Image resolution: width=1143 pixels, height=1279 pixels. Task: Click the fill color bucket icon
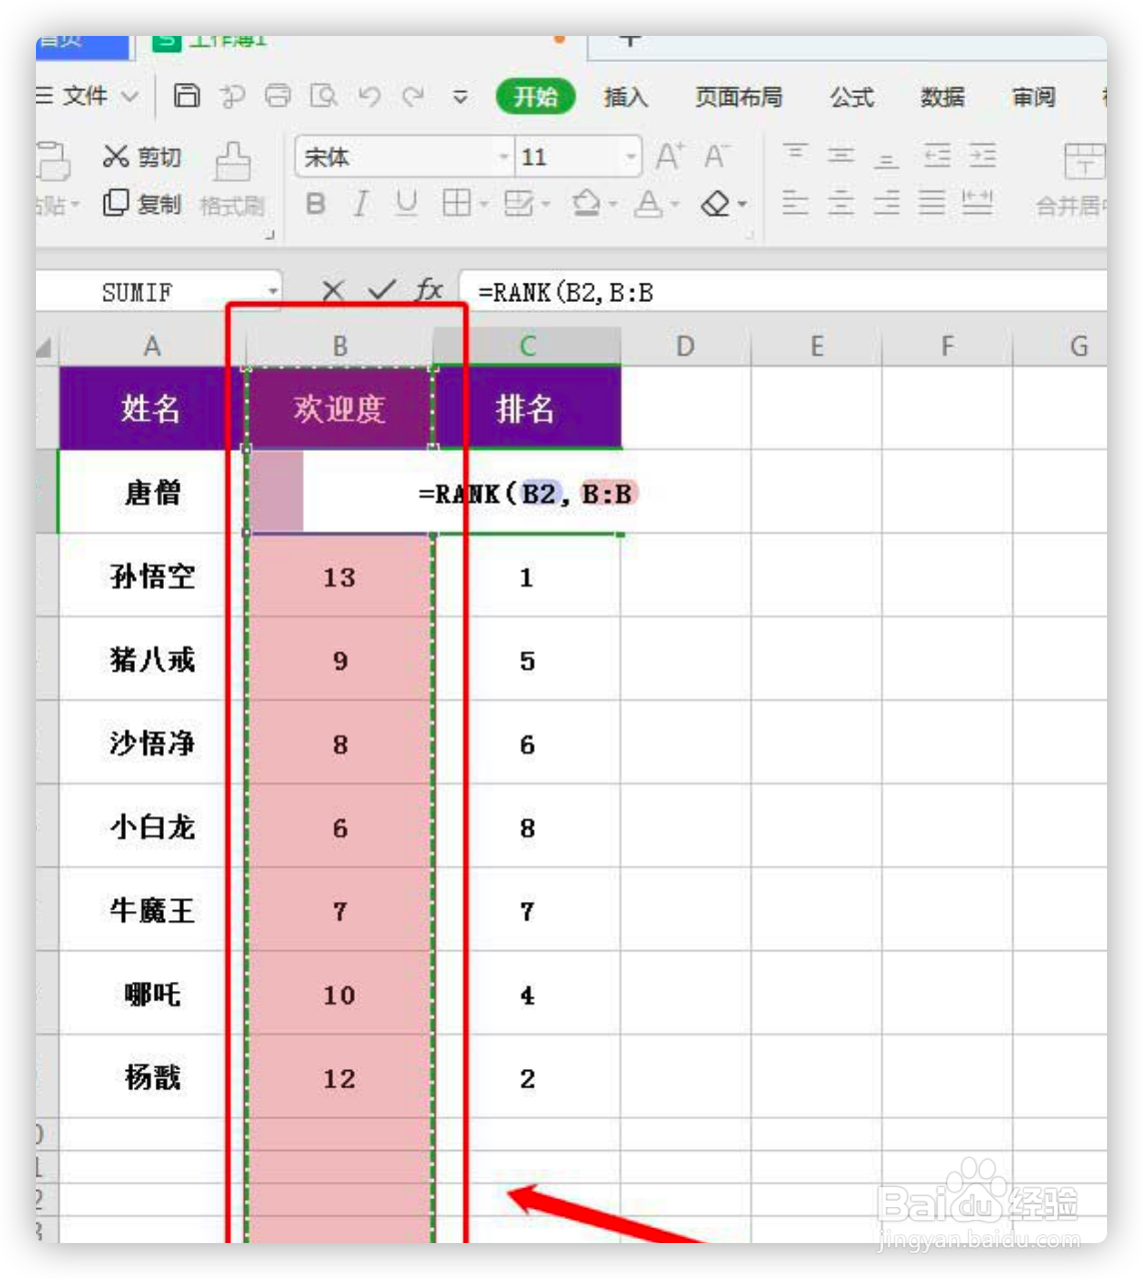[586, 204]
